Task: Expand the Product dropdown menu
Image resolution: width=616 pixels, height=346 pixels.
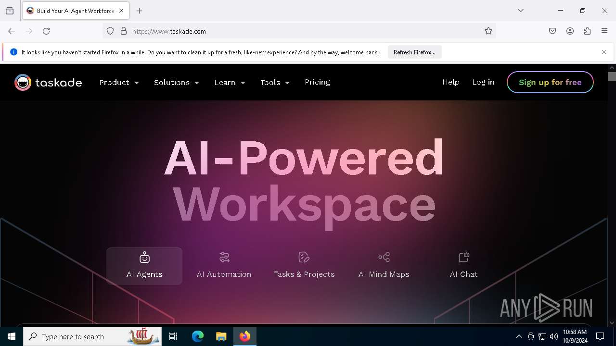Action: (119, 83)
